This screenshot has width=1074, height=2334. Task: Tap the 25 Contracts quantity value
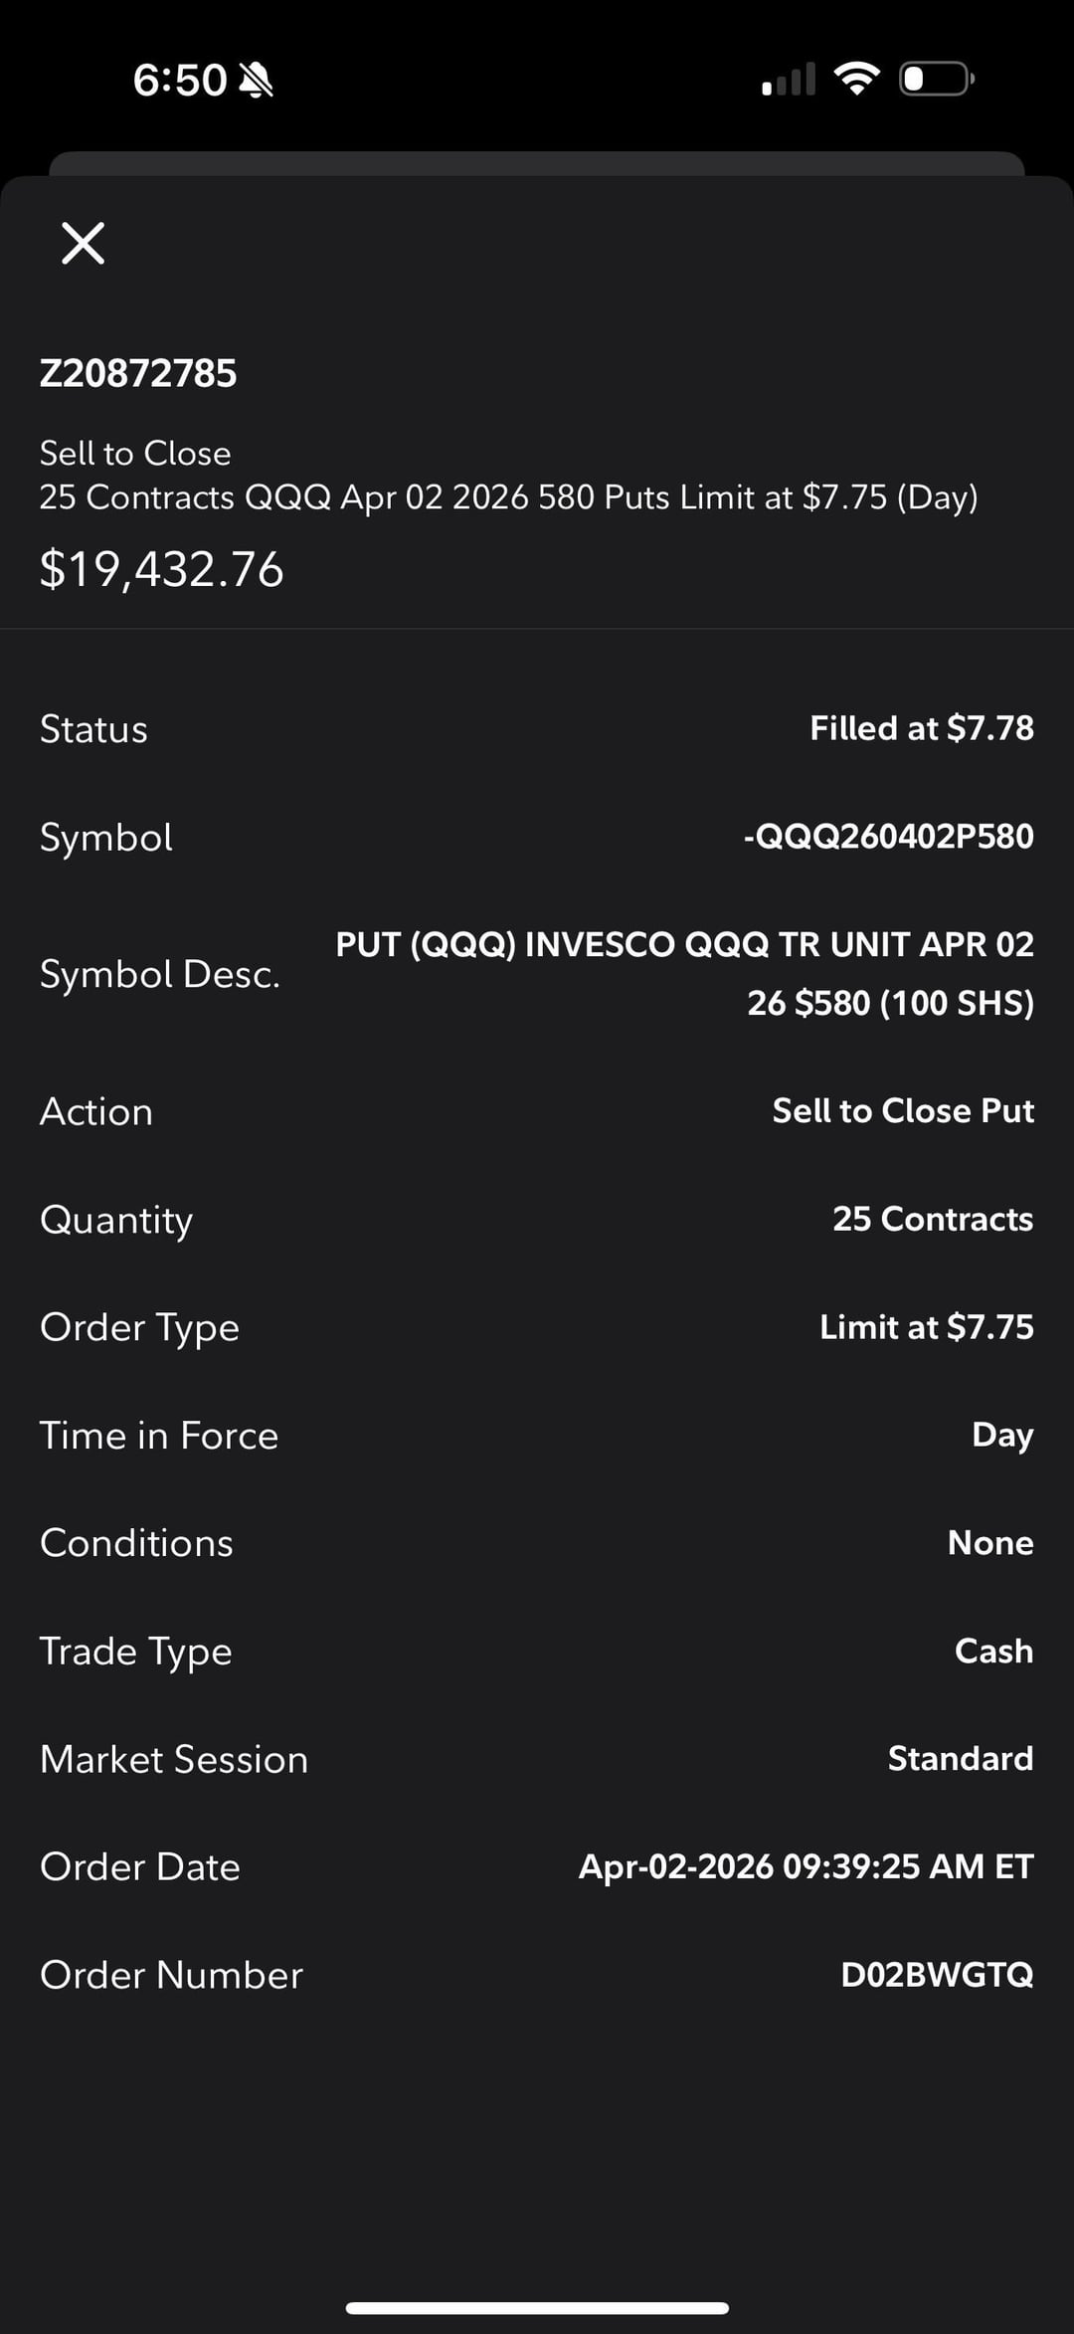tap(932, 1219)
